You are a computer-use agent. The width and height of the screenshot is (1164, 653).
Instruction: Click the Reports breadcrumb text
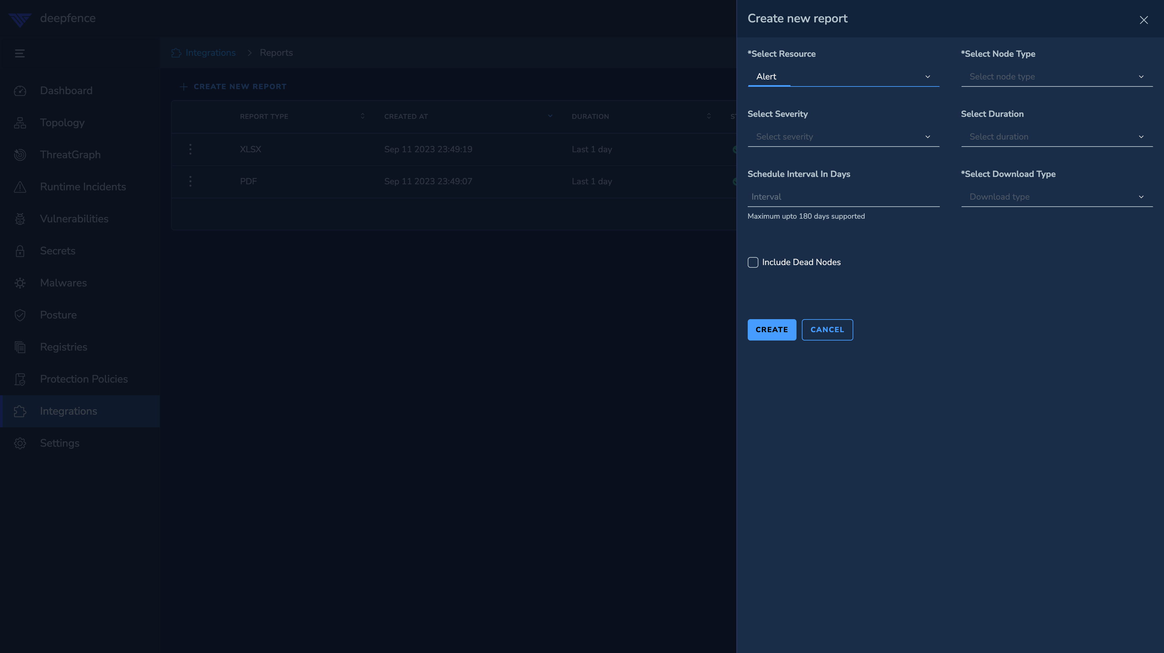click(276, 53)
